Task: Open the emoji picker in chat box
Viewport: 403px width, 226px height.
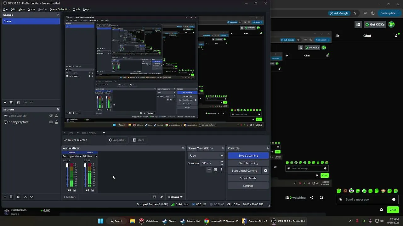Action: click(x=394, y=199)
